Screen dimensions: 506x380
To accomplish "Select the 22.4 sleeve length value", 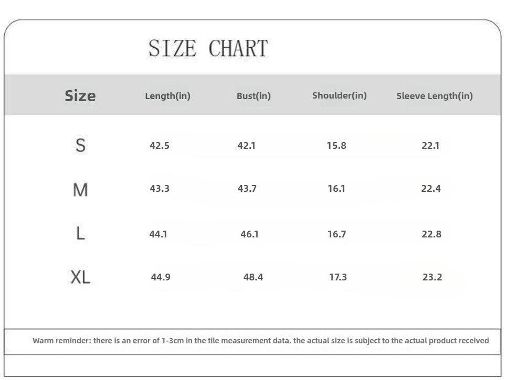I will coord(431,188).
